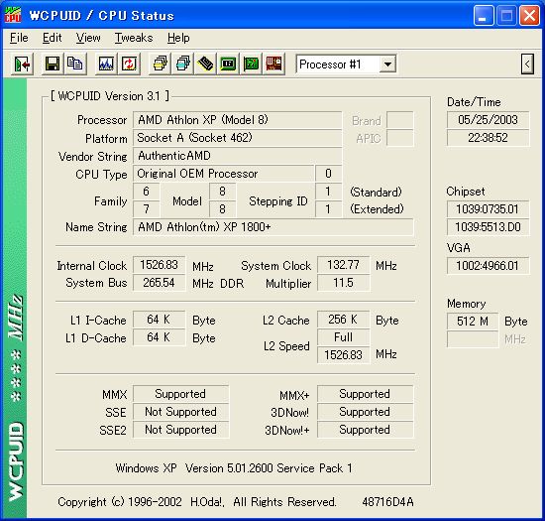
Task: Open the View menu
Action: (x=88, y=38)
